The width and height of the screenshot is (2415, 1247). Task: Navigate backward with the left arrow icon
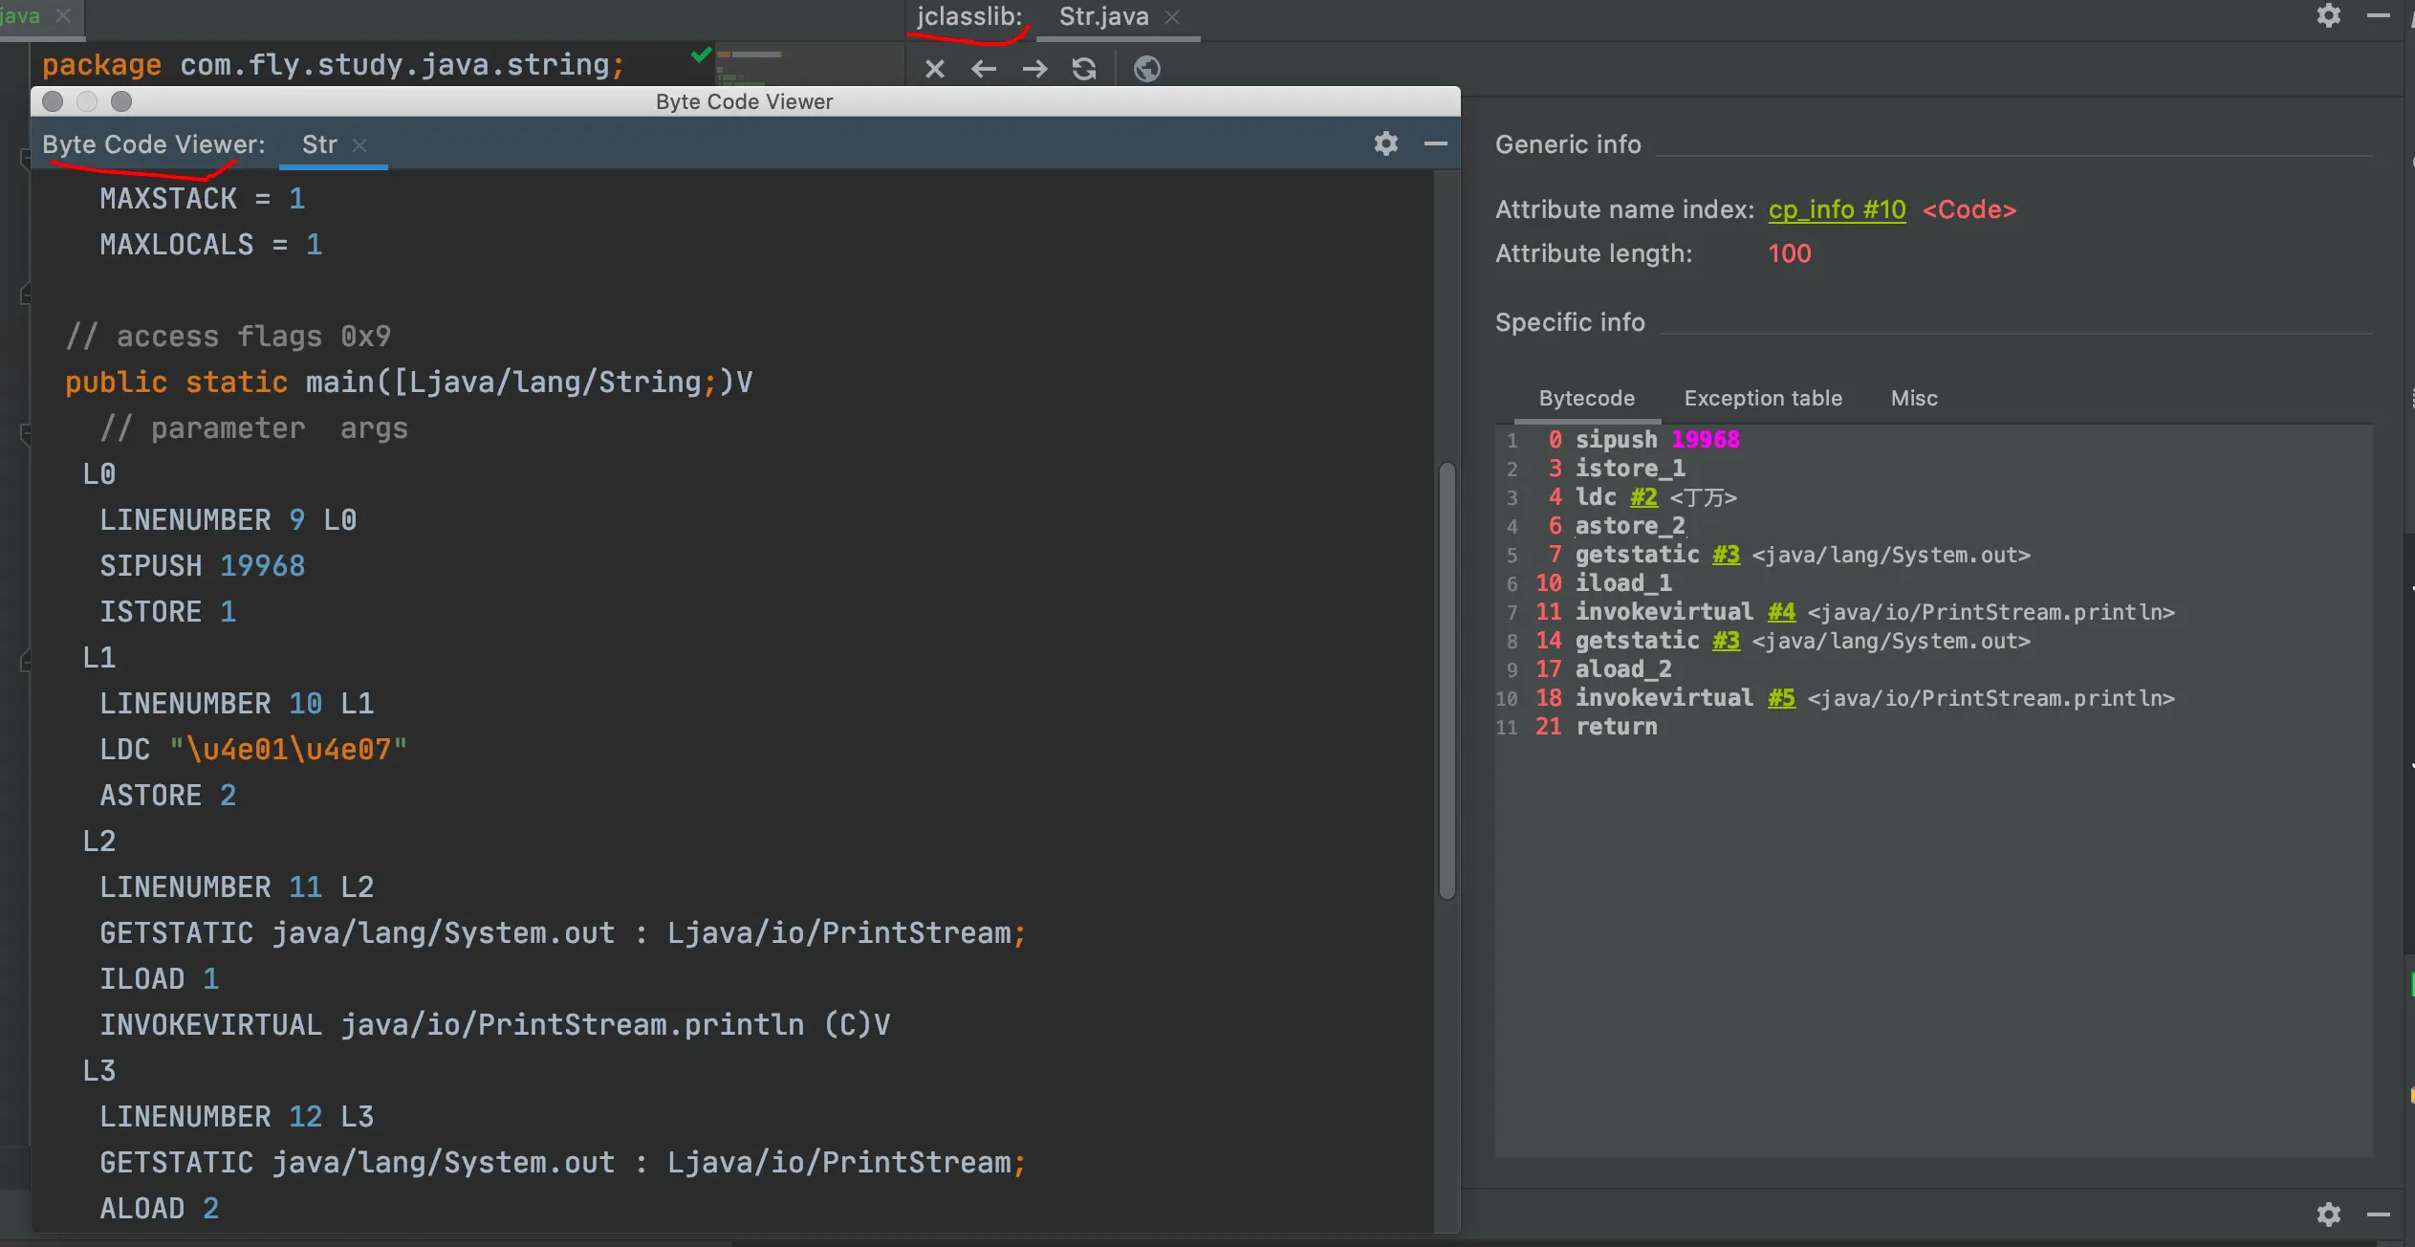pyautogui.click(x=984, y=69)
